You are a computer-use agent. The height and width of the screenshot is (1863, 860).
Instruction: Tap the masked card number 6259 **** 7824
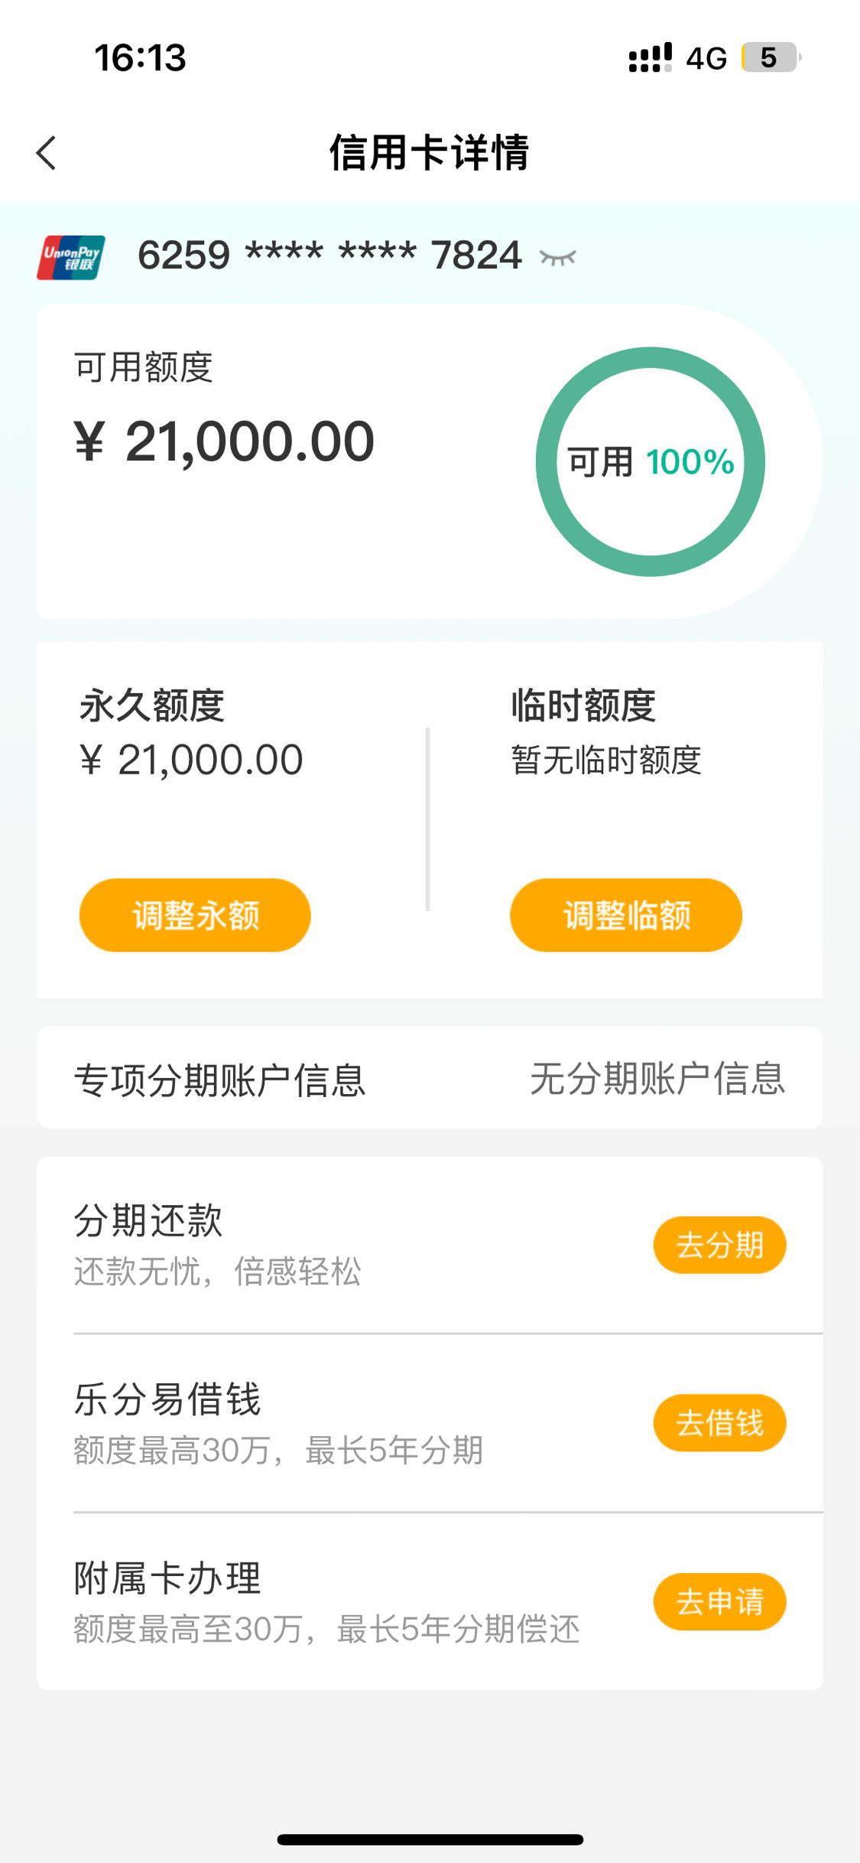pyautogui.click(x=329, y=256)
